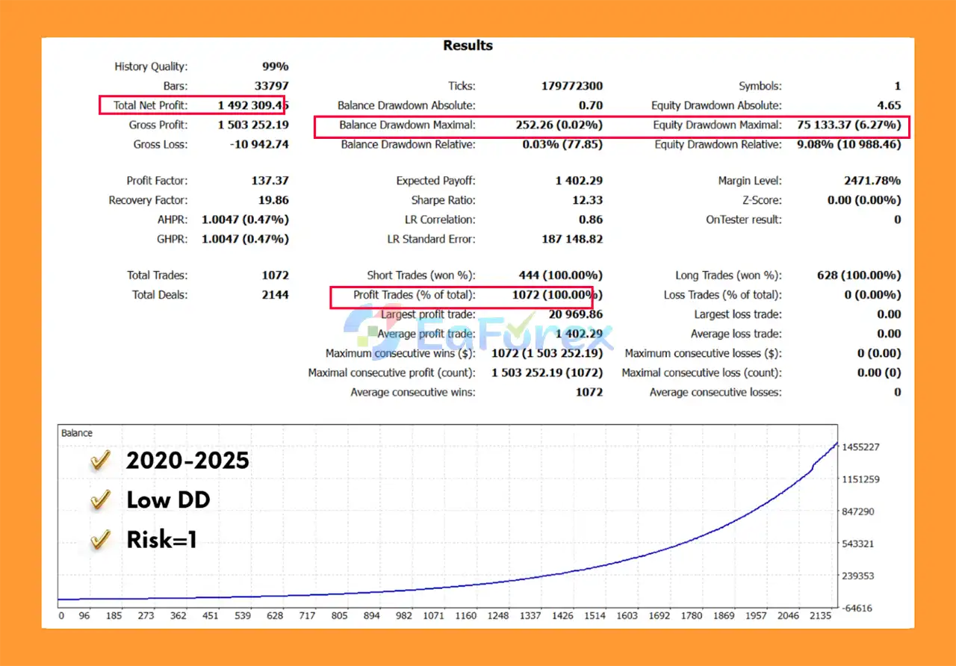This screenshot has width=956, height=666.
Task: Click the gold checkmark beside Risk=1
Action: coord(99,540)
